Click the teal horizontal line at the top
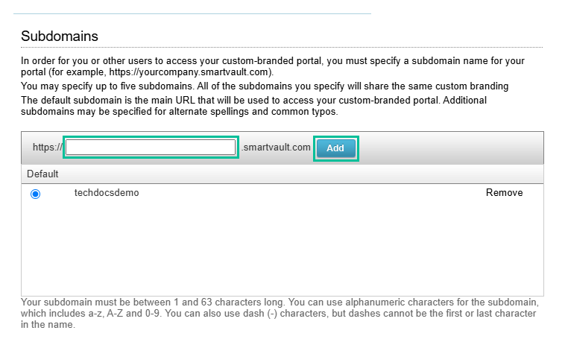 [x=192, y=13]
